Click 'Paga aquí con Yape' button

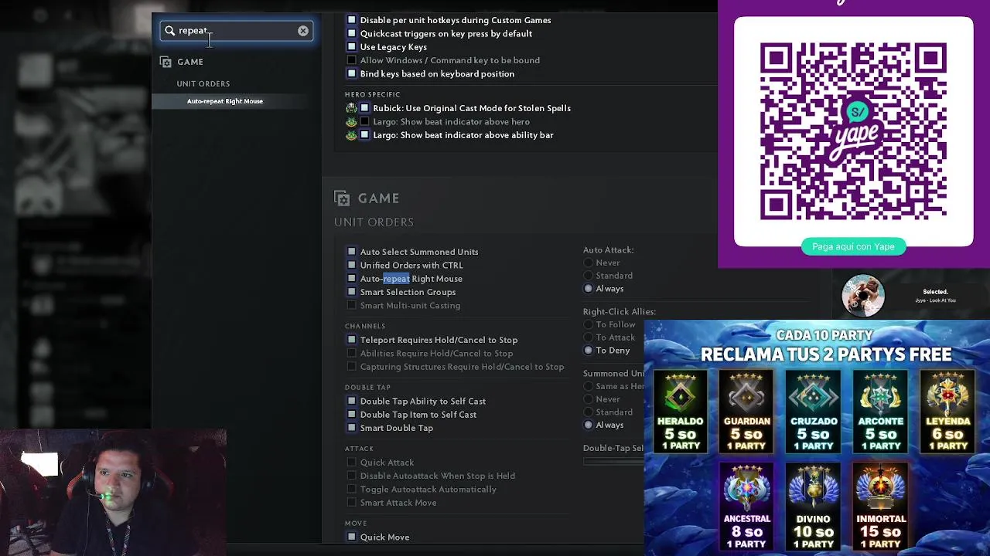[853, 246]
